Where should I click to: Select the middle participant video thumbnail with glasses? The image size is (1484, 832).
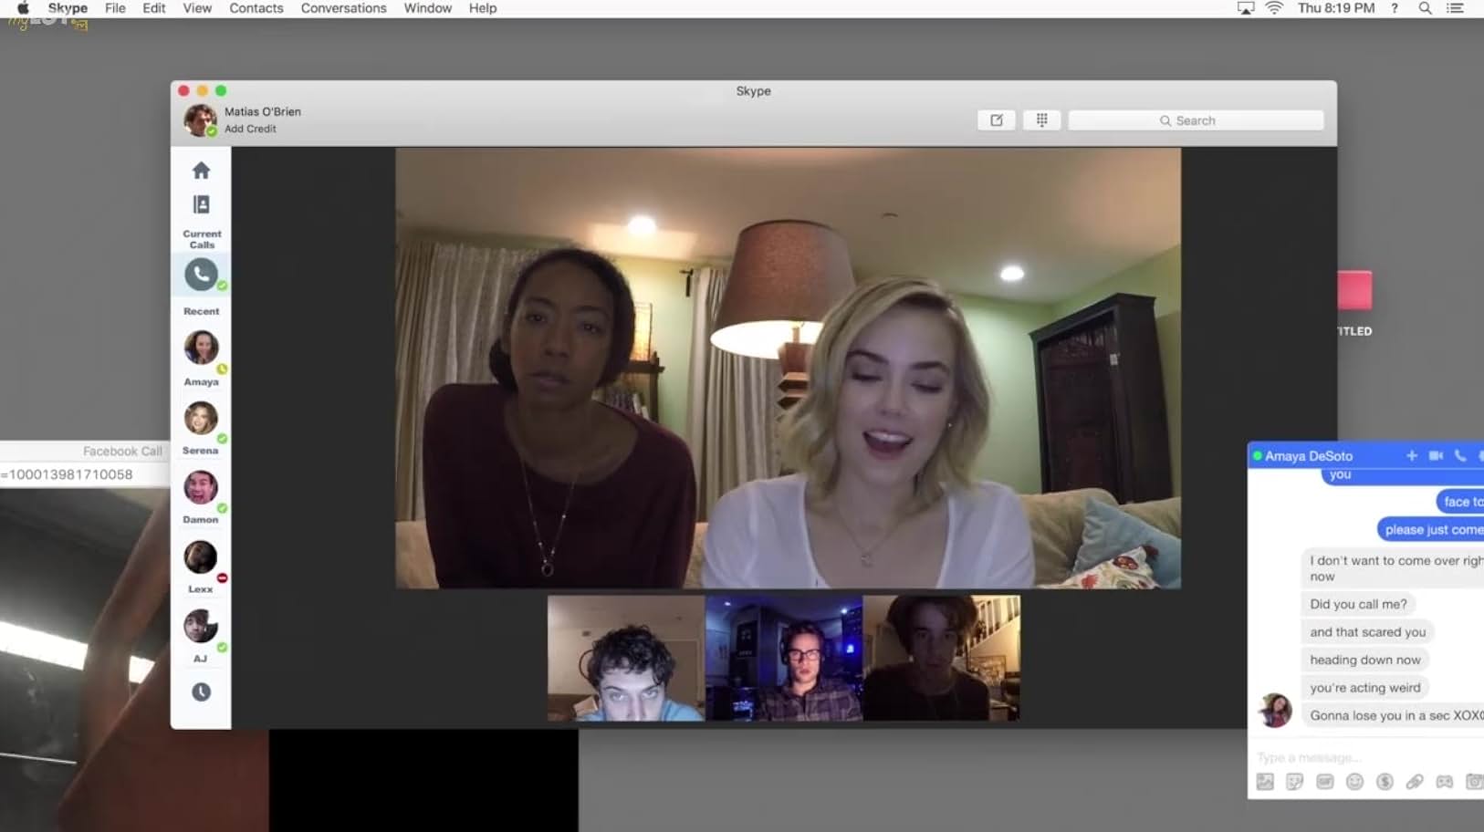(x=784, y=658)
